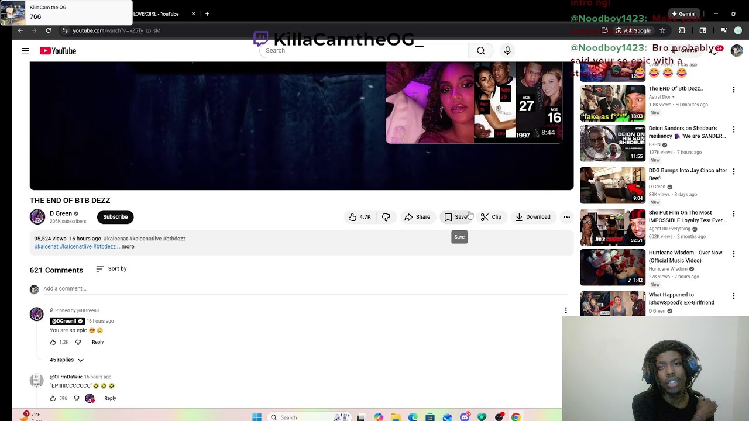Play suggested video The END Of Btb Dezz
The height and width of the screenshot is (421, 749).
pos(613,103)
